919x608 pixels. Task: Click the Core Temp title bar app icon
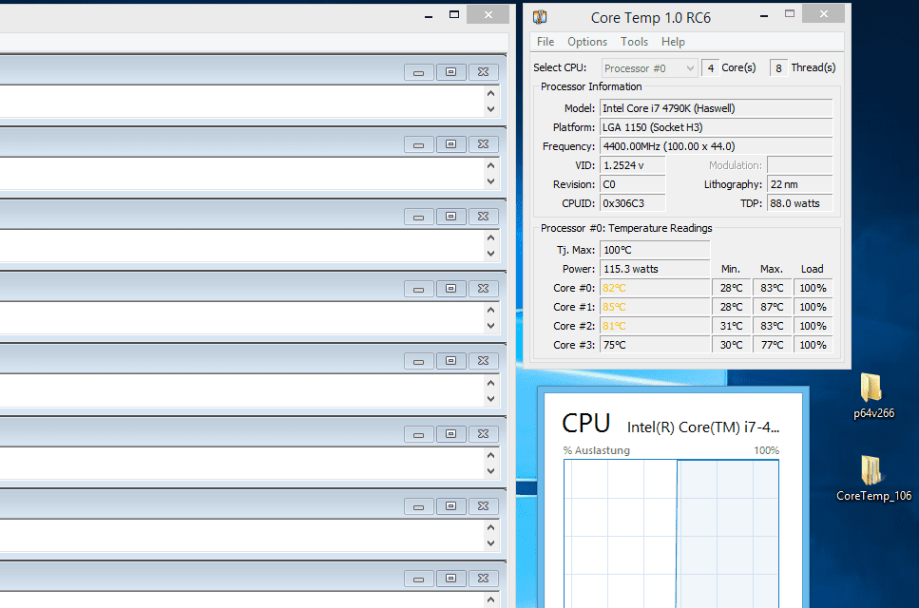point(539,17)
